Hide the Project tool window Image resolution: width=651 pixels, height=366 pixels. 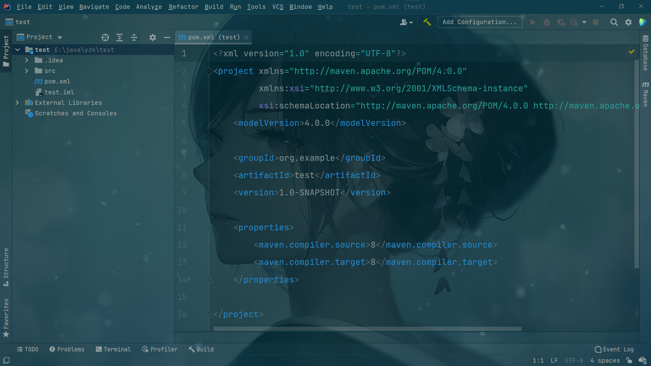coord(167,37)
